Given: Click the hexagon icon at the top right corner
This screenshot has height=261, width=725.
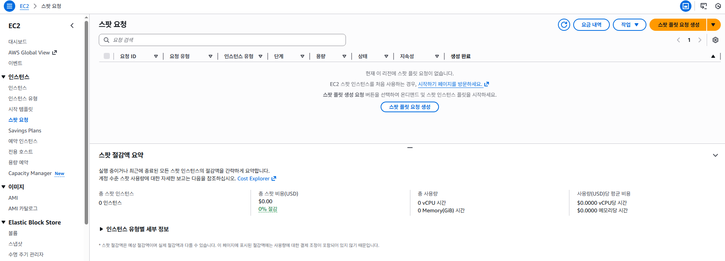Looking at the screenshot, I should point(718,6).
